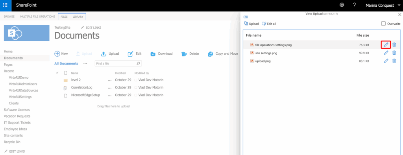This screenshot has width=403, height=155.
Task: Edit site settings.png with pencil icon
Action: [x=386, y=53]
